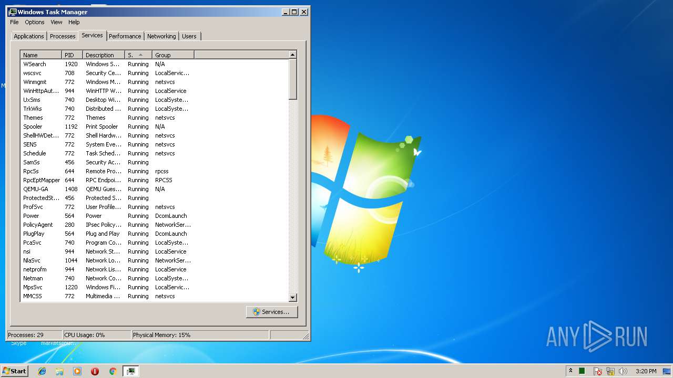Click the Services... button
Image resolution: width=673 pixels, height=378 pixels.
point(271,312)
